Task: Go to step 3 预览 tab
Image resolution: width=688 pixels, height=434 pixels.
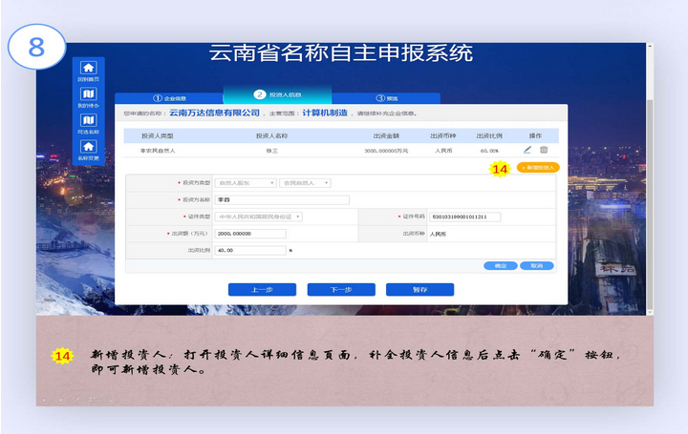Action: (x=386, y=97)
